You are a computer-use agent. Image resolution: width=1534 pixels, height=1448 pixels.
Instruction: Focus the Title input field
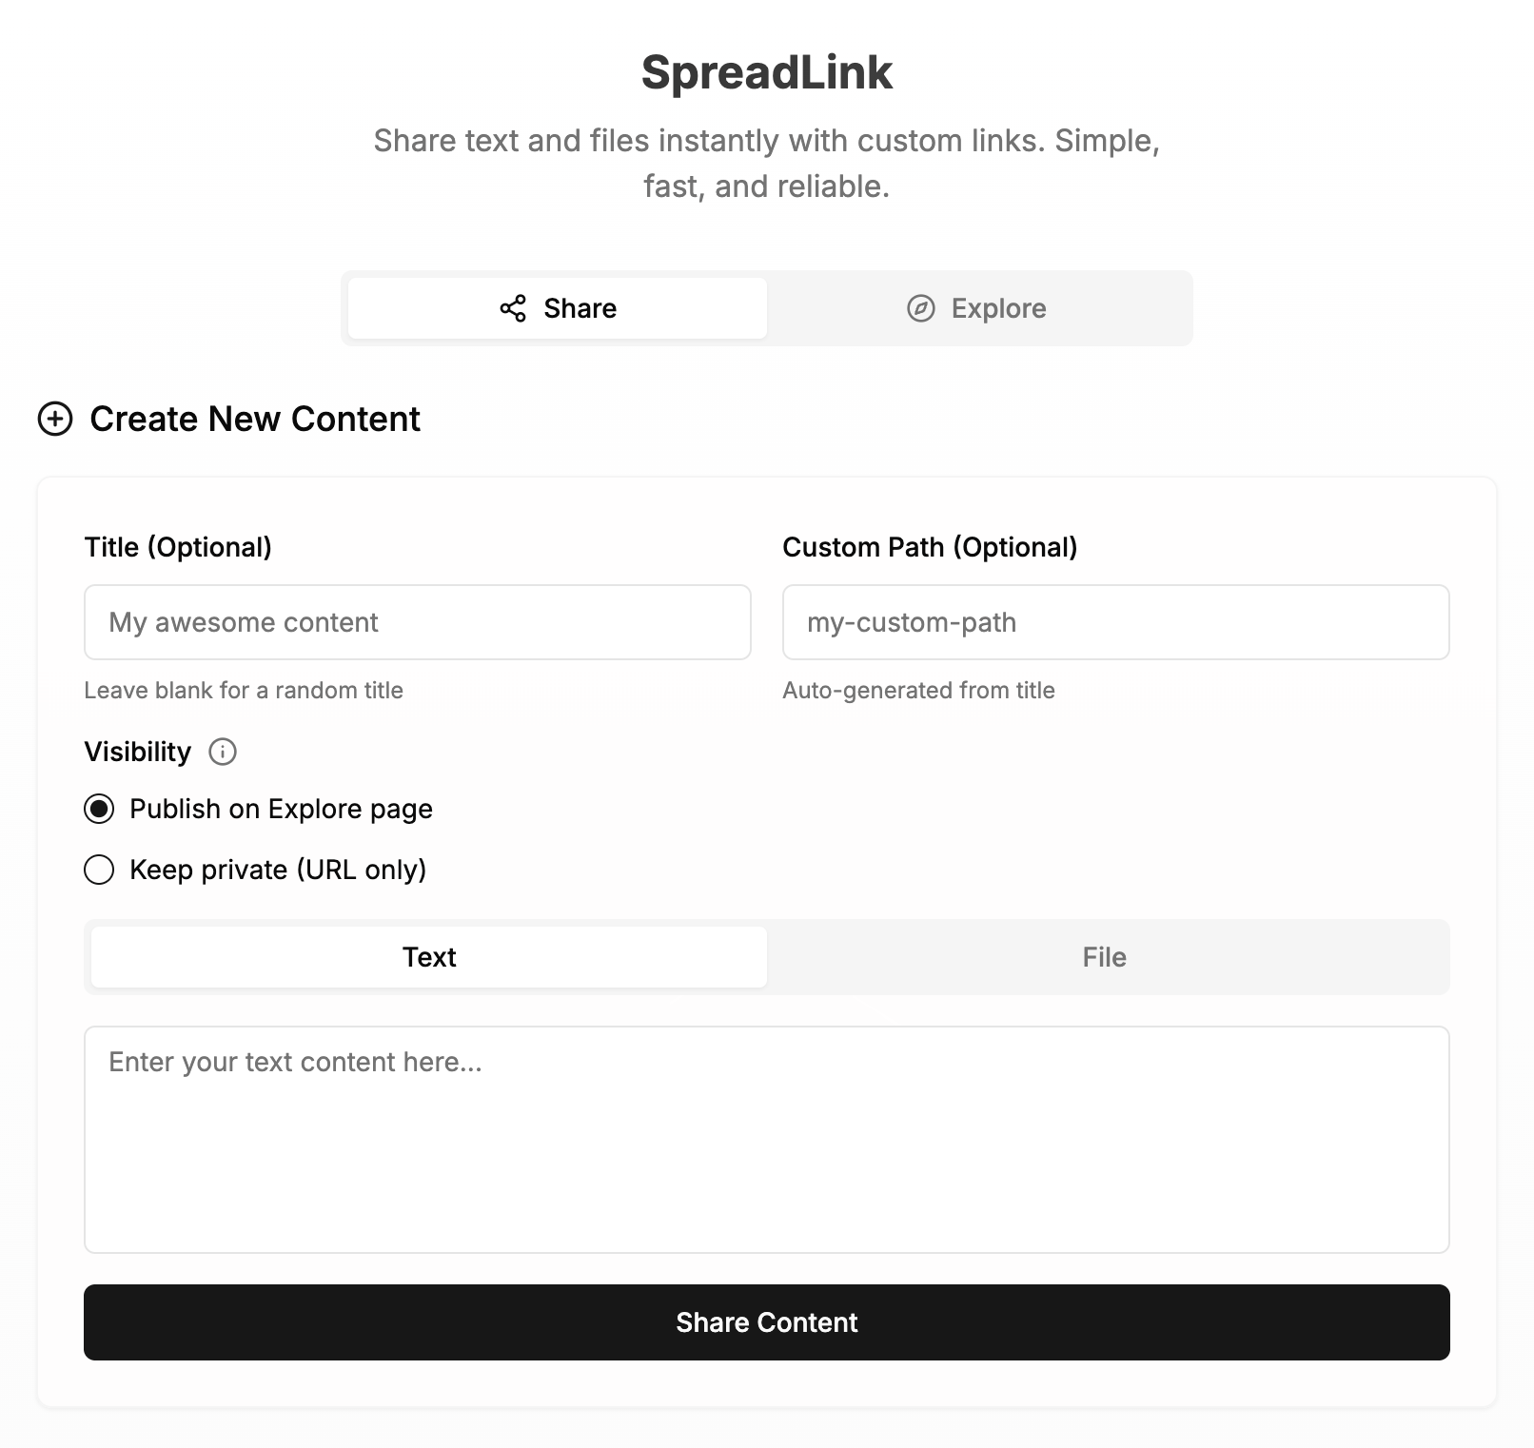click(x=417, y=621)
